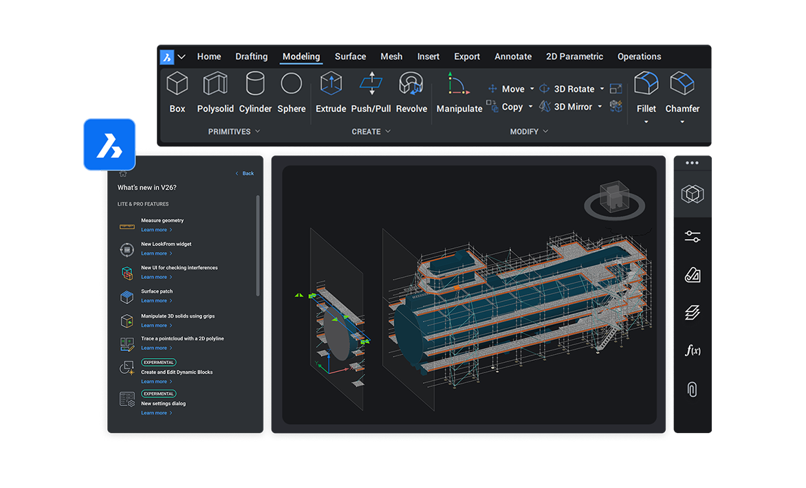Select the Cylinder primitive tool

click(255, 93)
